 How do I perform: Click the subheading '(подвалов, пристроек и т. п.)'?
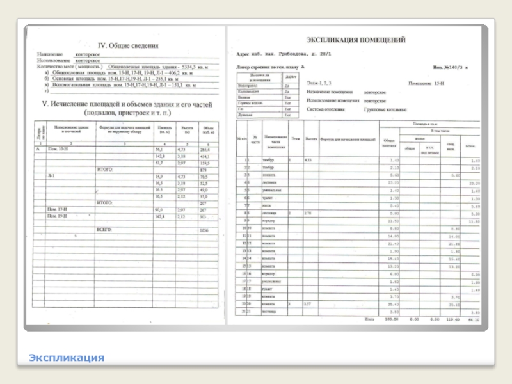(x=127, y=113)
